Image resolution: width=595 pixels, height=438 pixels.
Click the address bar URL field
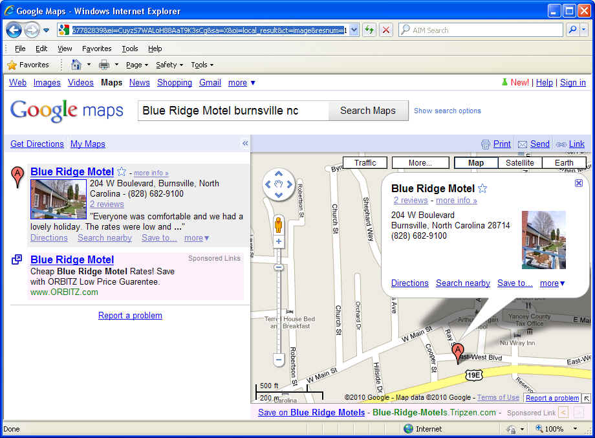pyautogui.click(x=209, y=30)
